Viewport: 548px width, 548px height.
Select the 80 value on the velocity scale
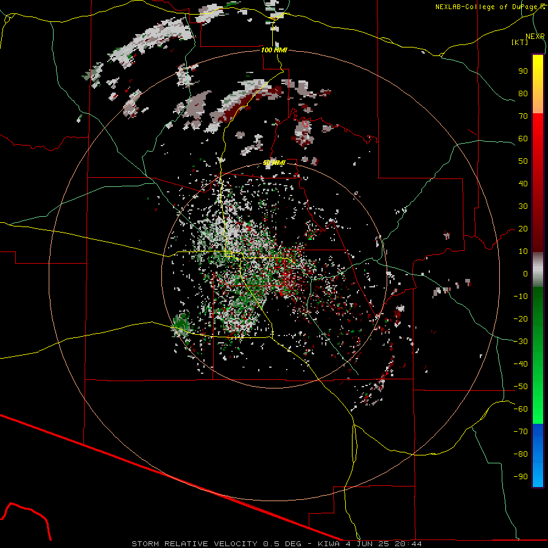click(x=523, y=93)
